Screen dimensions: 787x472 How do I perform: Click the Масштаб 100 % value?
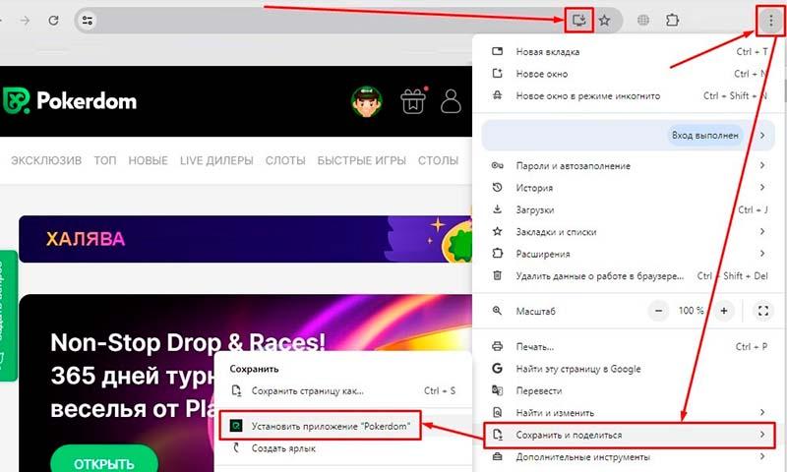click(692, 311)
